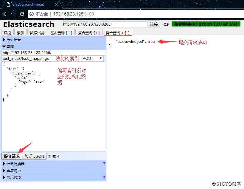Viewport: 244px width, 189px height.
Task: Open help for 结果转换器
Action: pos(104,164)
